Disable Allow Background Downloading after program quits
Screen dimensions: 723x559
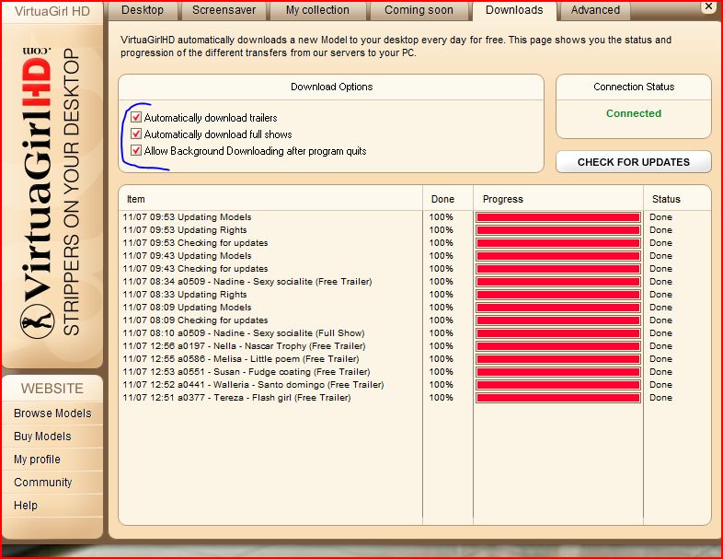(x=136, y=150)
